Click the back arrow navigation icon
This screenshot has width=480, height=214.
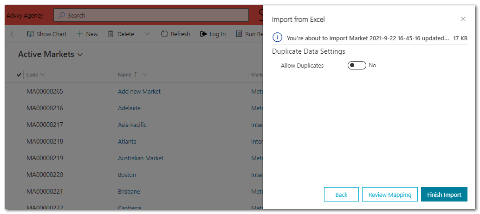[13, 34]
